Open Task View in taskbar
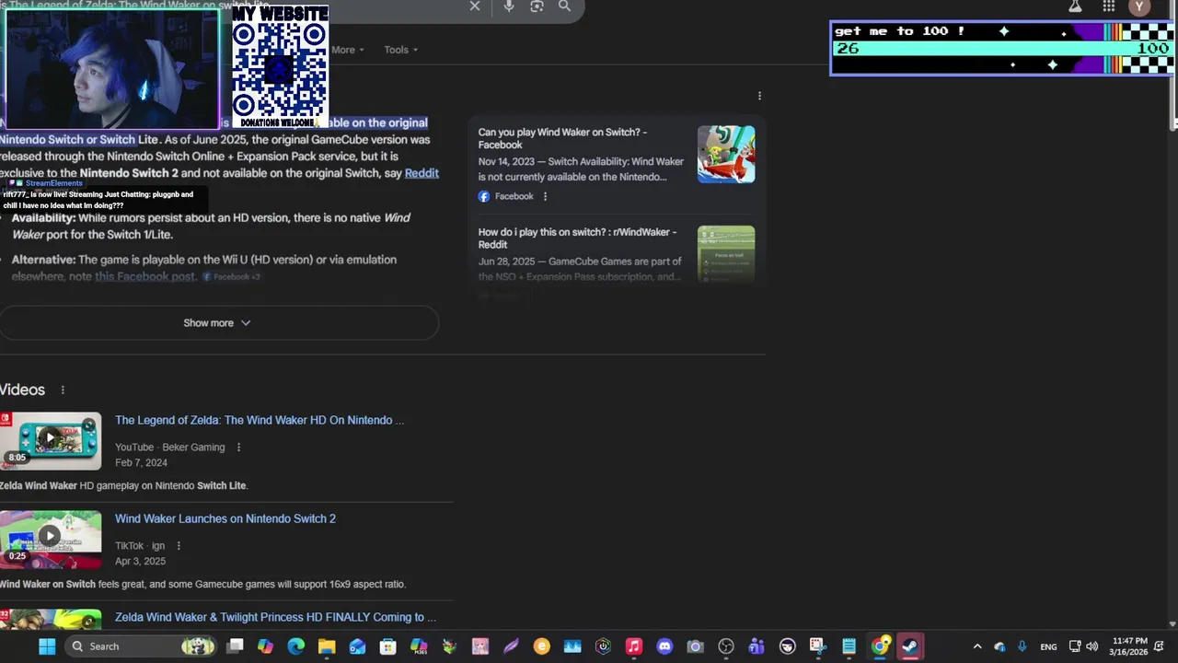Viewport: 1178px width, 663px height. [x=235, y=646]
